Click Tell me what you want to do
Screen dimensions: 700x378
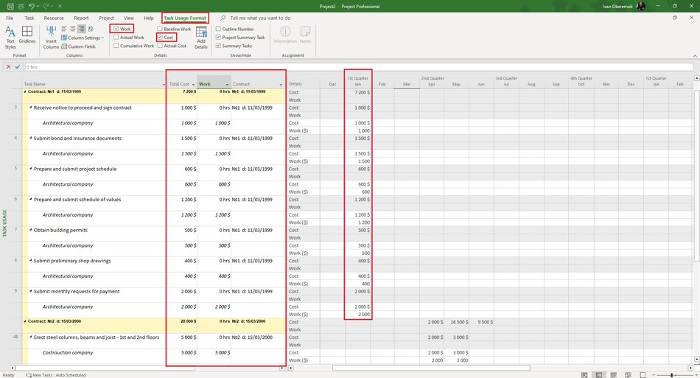tap(260, 18)
